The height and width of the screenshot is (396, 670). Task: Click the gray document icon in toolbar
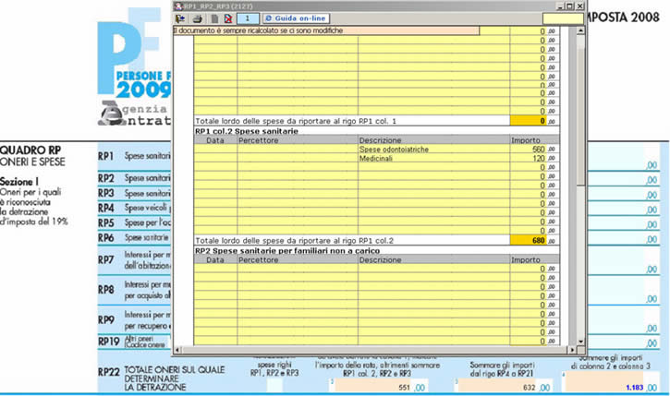pos(214,18)
